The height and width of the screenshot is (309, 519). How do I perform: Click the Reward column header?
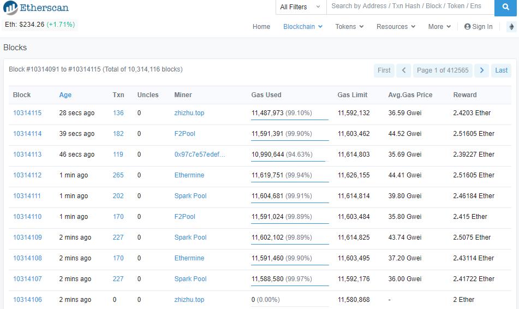click(x=465, y=95)
